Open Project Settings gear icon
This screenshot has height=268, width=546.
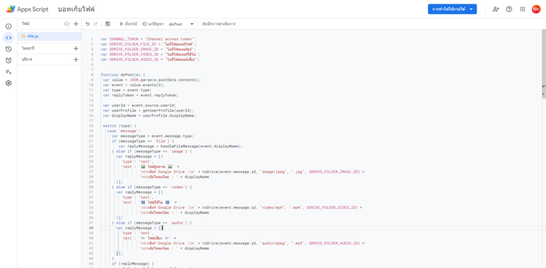pos(9,83)
